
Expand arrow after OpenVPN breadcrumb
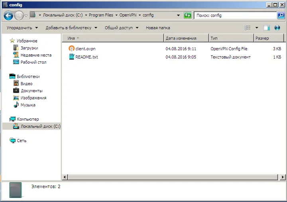pyautogui.click(x=140, y=15)
